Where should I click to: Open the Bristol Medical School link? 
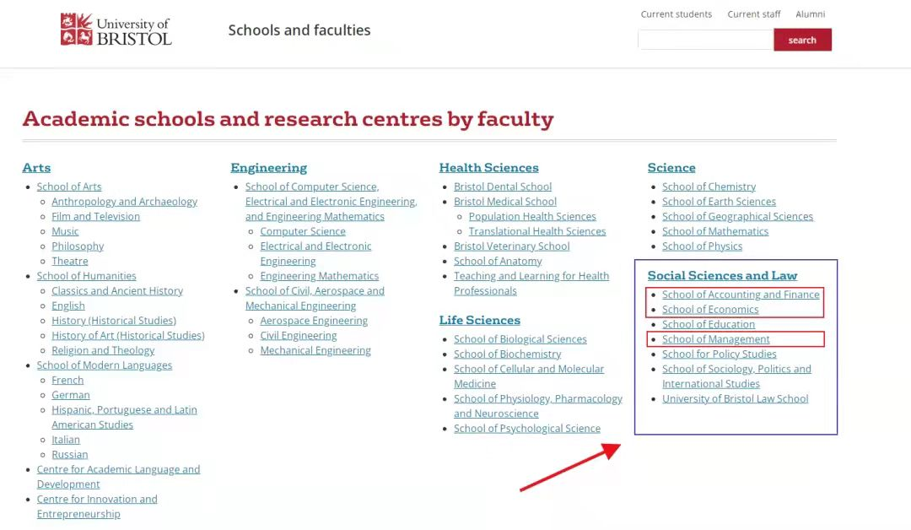tap(505, 202)
